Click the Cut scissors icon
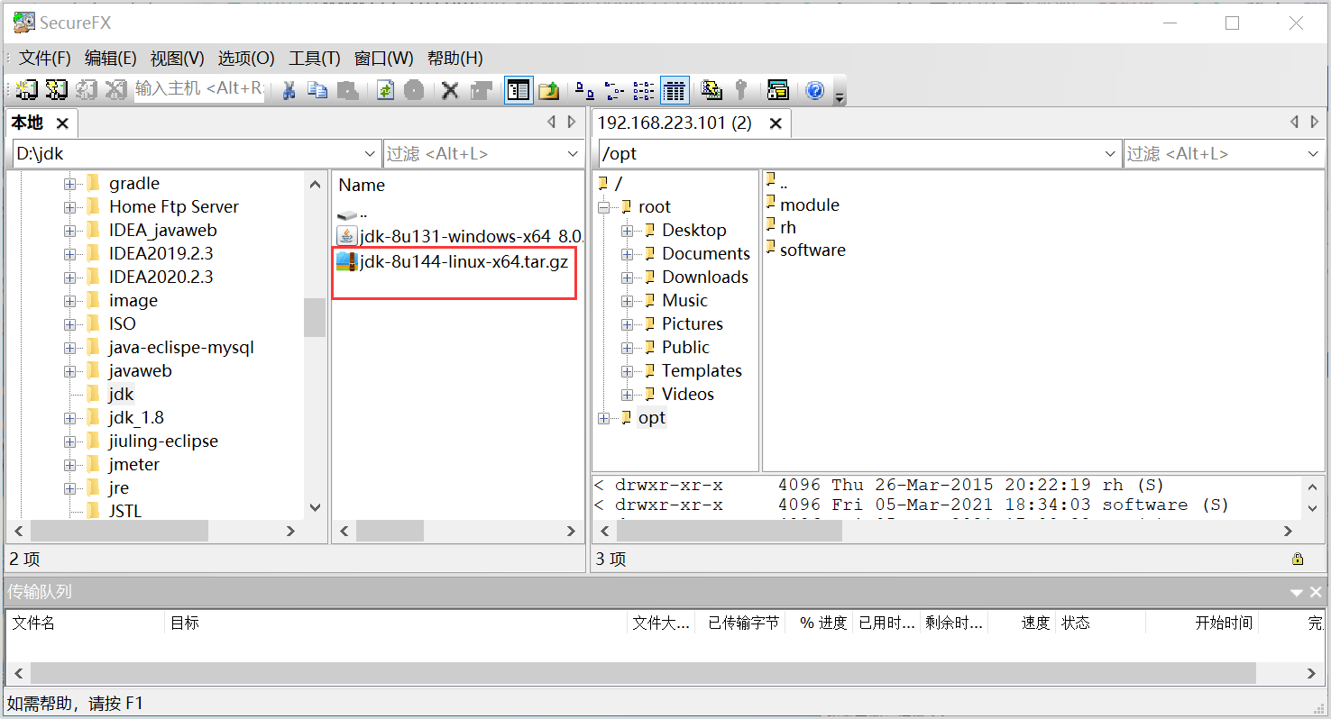Image resolution: width=1331 pixels, height=719 pixels. coord(289,90)
